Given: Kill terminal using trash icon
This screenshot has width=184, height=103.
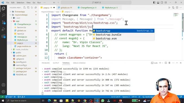Looking at the screenshot, I should tap(169, 63).
